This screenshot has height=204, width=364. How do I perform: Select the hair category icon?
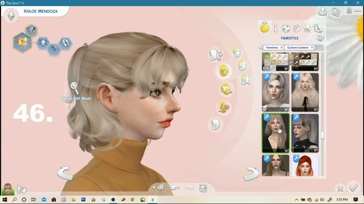point(224,70)
